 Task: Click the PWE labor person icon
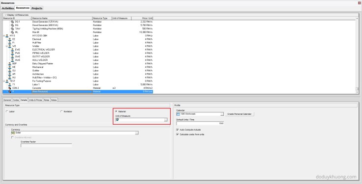(12, 53)
